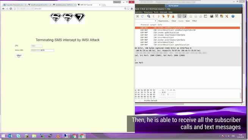Clear the display filter
The height and width of the screenshot is (140, 248).
coord(174,21)
